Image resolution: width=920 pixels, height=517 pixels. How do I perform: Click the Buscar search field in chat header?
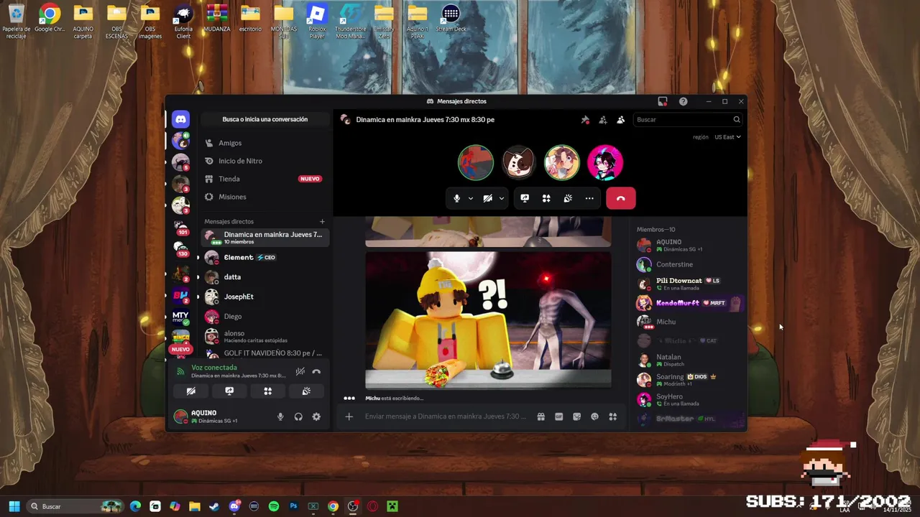688,120
